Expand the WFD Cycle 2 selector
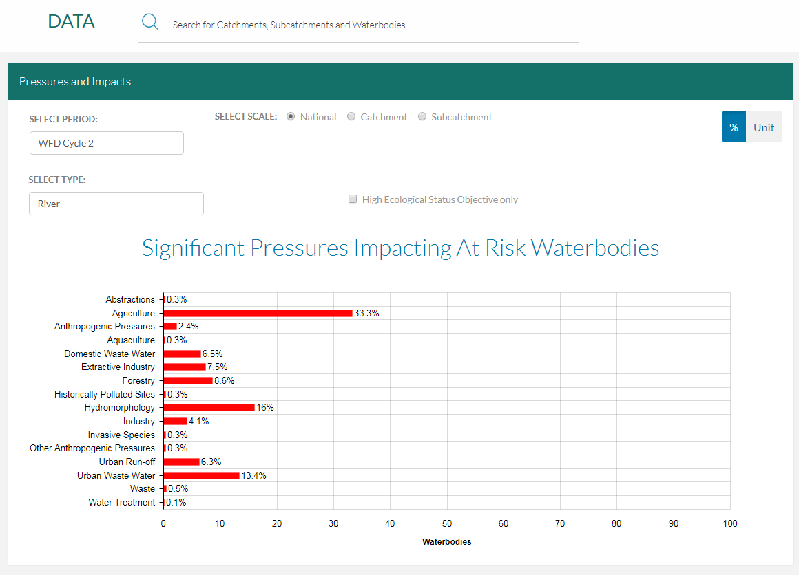The height and width of the screenshot is (575, 799). (106, 142)
